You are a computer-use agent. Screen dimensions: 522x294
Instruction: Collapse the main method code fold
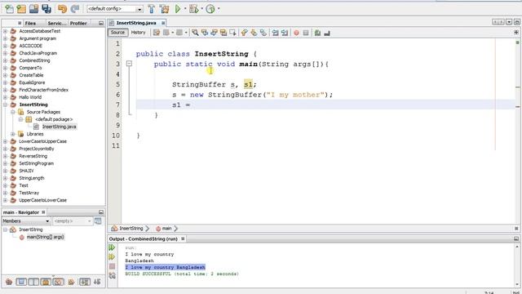[x=129, y=64]
